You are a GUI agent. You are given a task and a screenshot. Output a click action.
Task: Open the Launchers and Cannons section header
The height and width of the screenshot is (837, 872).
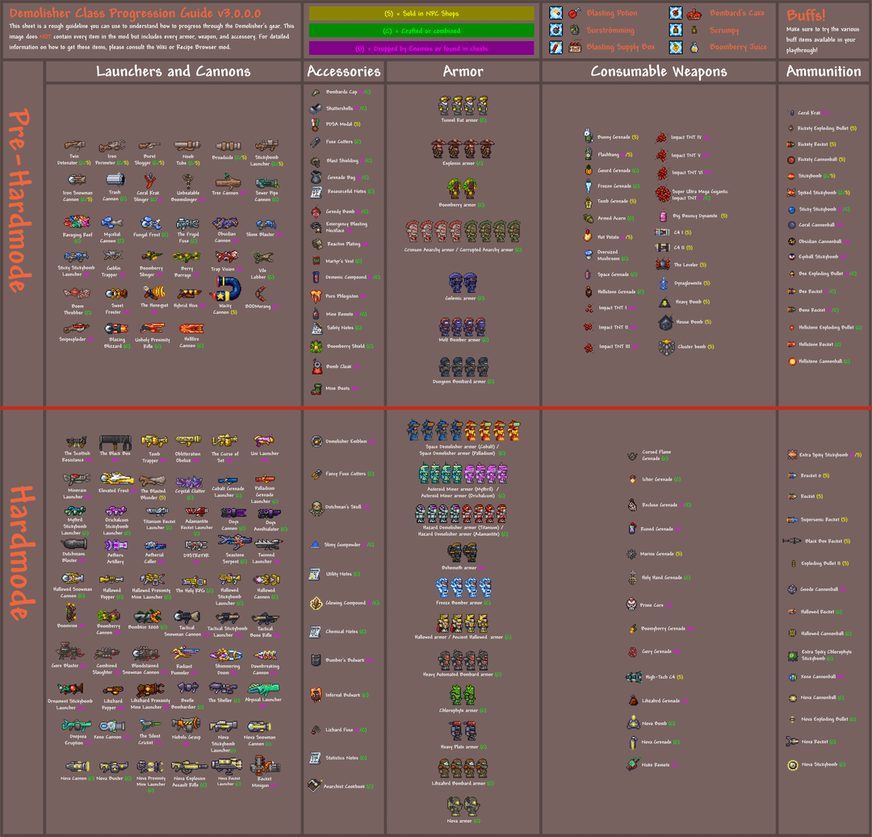(173, 71)
